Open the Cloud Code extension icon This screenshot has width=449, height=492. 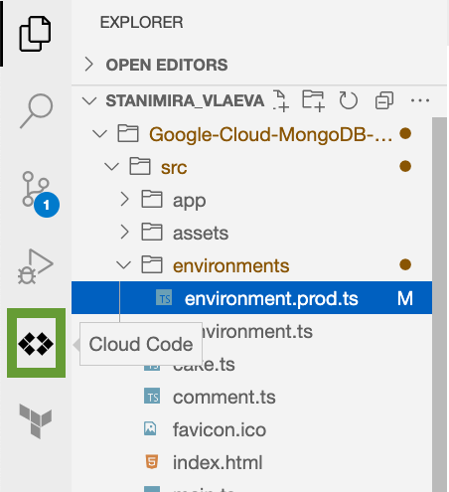pos(36,343)
